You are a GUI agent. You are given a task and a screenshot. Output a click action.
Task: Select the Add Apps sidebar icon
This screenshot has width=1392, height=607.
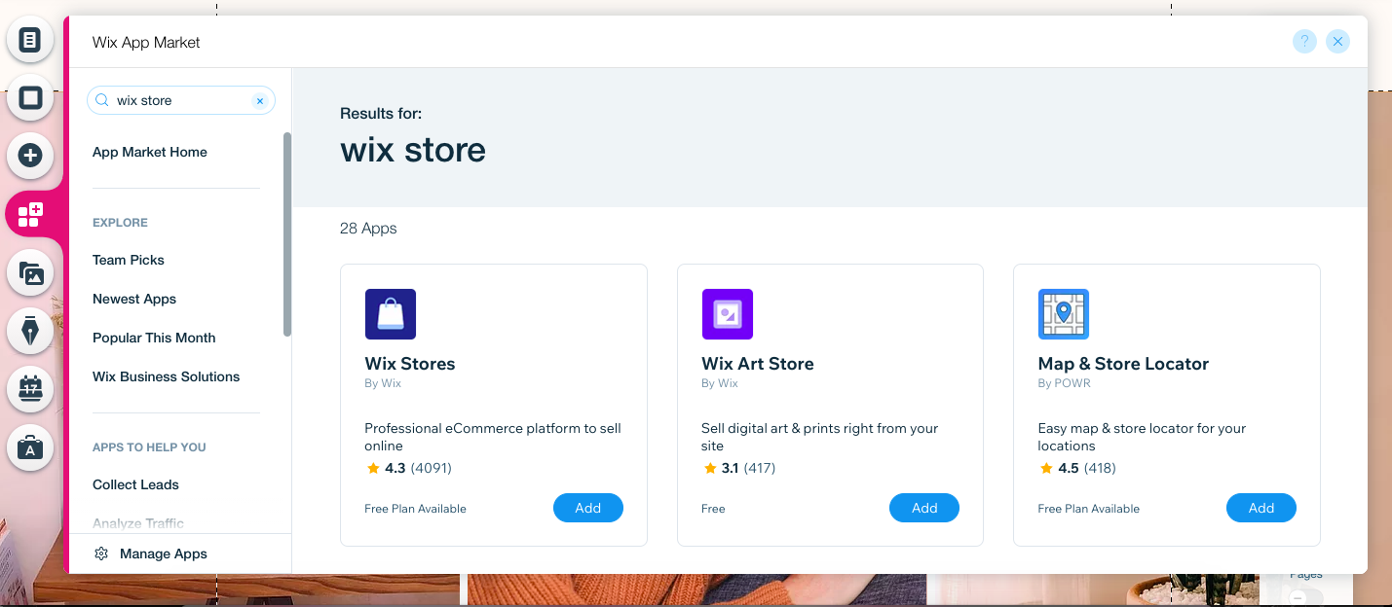[x=30, y=214]
